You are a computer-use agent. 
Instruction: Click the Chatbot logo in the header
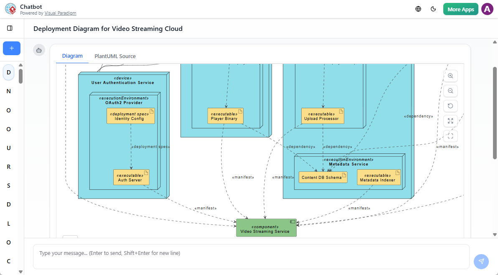click(x=10, y=9)
